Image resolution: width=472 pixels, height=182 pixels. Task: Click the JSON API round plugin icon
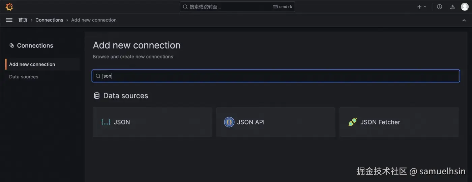coord(229,122)
